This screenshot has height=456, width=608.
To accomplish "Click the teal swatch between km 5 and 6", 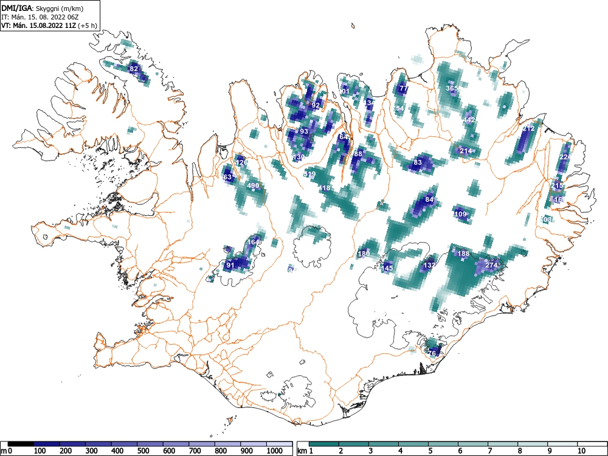I will click(443, 444).
